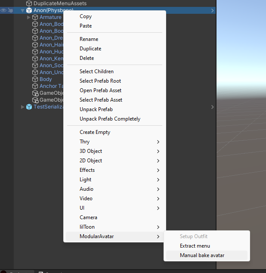Choose Duplicate in context menu

pos(114,49)
